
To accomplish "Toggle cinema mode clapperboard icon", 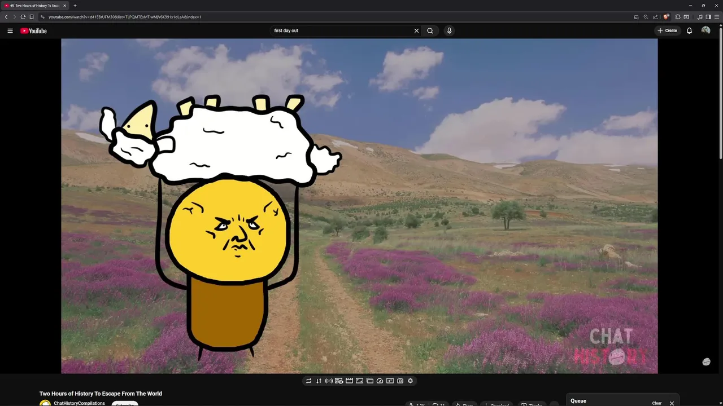I will pos(349,381).
